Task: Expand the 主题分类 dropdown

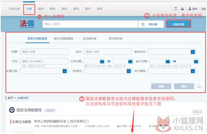Action: 65,71
